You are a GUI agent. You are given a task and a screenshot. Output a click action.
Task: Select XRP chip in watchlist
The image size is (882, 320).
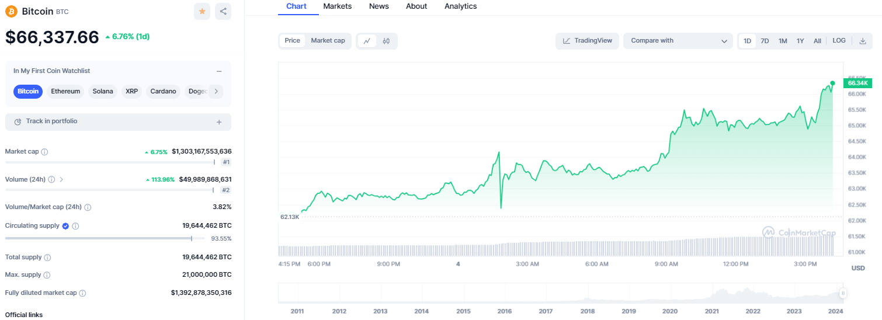[131, 91]
